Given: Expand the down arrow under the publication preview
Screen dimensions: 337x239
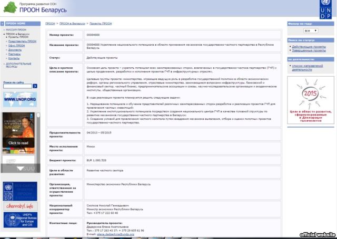Looking at the screenshot, I should tap(19, 168).
